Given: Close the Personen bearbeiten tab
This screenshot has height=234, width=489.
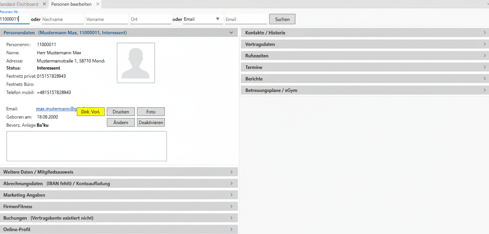Looking at the screenshot, I should tap(98, 4).
